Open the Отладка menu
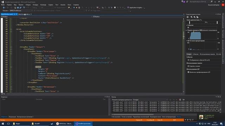225x126 pixels. pos(35,5)
